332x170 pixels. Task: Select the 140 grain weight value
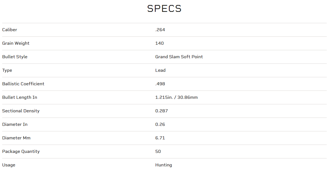point(160,43)
